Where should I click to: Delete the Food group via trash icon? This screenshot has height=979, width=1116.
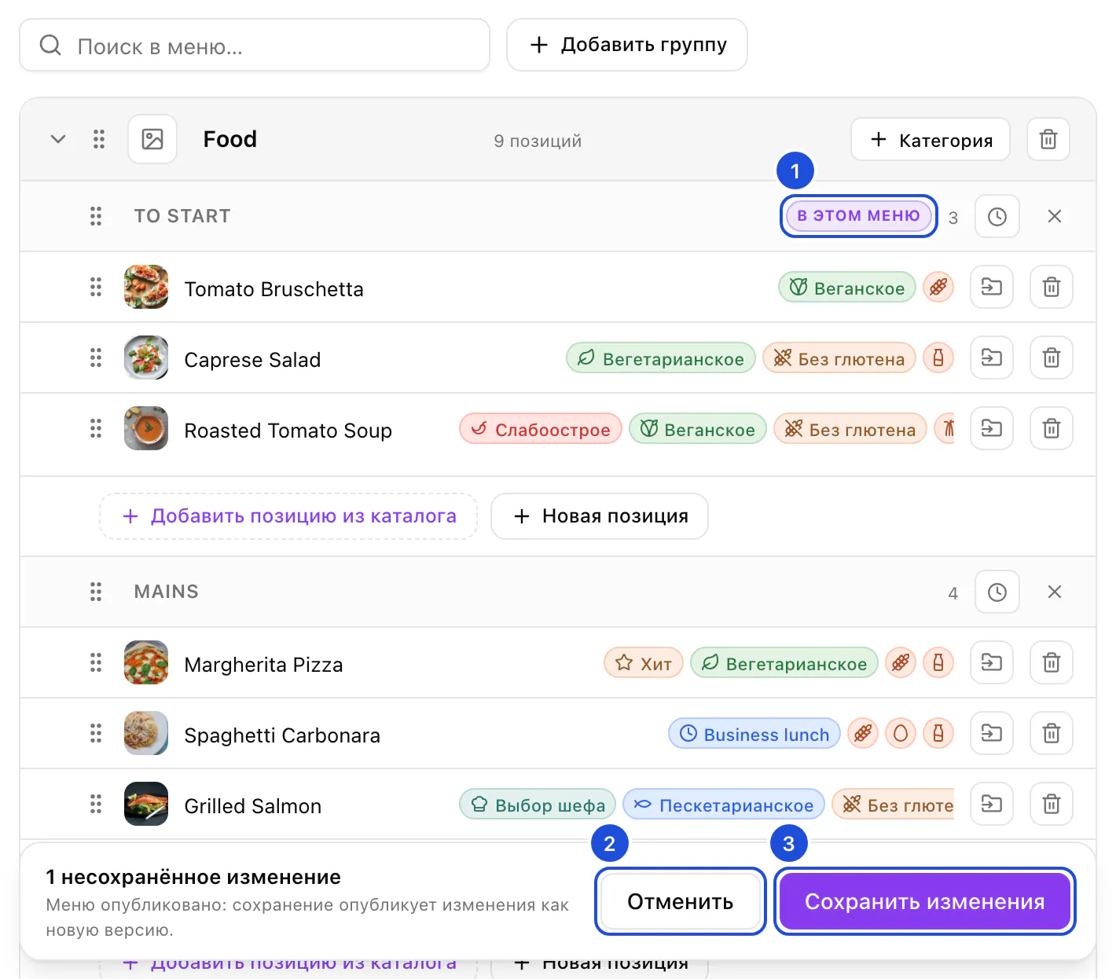tap(1048, 140)
